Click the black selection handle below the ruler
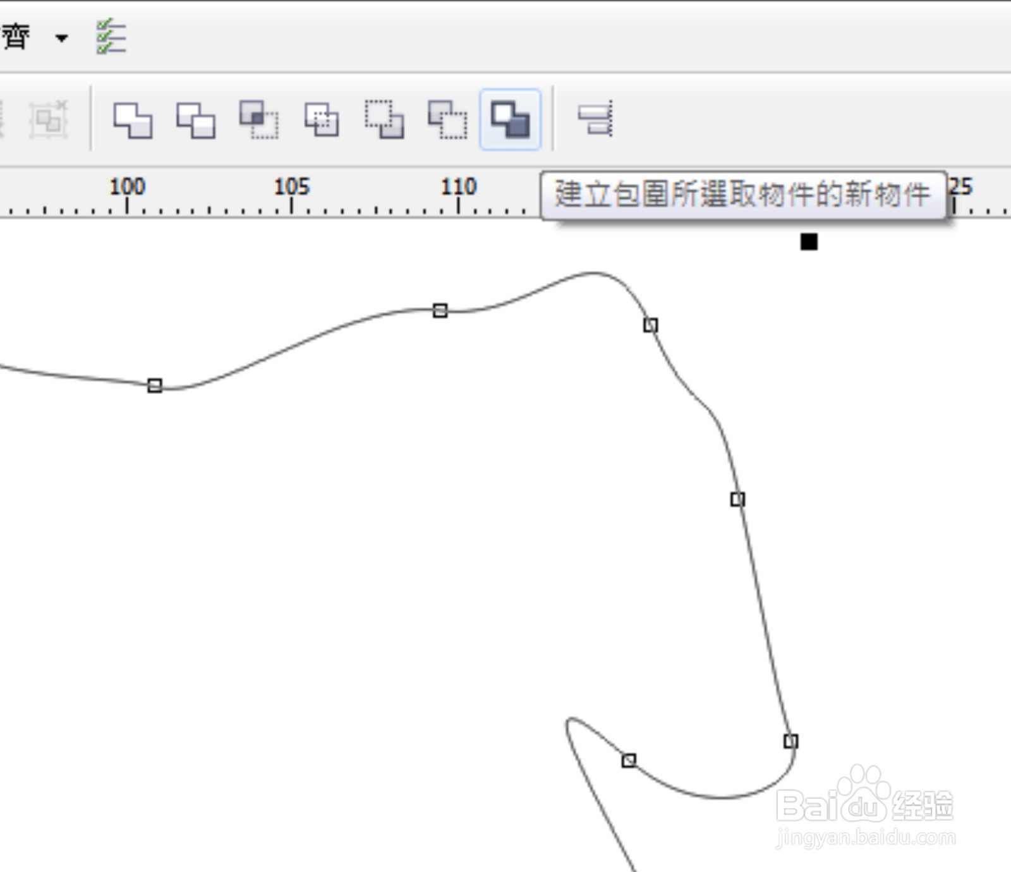This screenshot has width=1011, height=872. 809,242
